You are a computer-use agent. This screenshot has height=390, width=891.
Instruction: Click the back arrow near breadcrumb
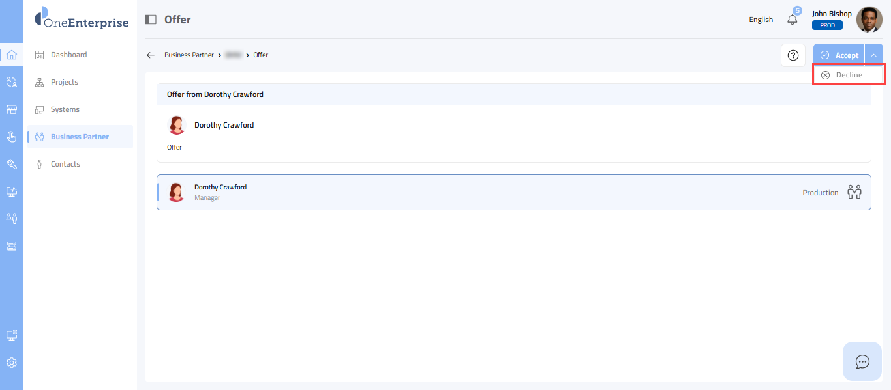coord(151,55)
